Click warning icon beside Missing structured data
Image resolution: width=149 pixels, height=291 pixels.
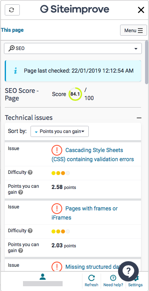click(x=57, y=267)
